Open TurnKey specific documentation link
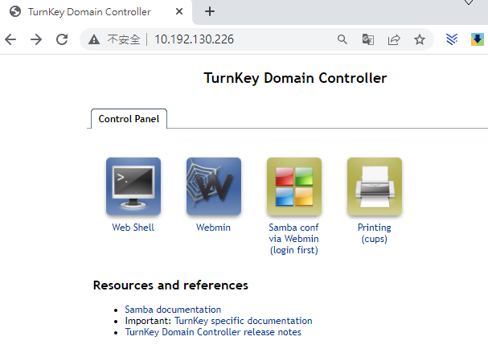Screen dimensions: 488x357 (244, 321)
